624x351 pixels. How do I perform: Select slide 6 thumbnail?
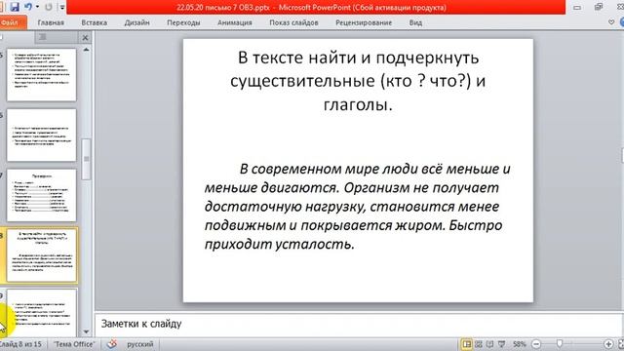(41, 135)
